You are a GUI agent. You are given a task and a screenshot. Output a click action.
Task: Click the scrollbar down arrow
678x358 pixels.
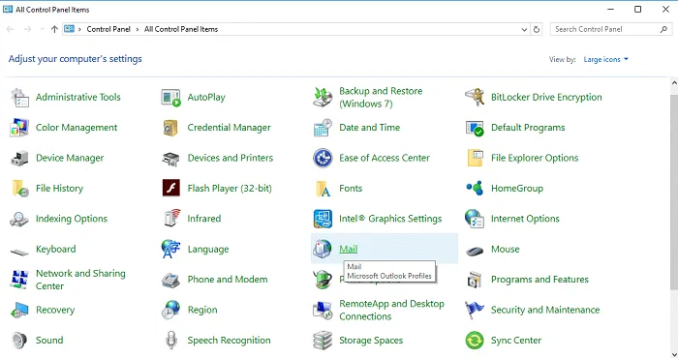[x=674, y=354]
